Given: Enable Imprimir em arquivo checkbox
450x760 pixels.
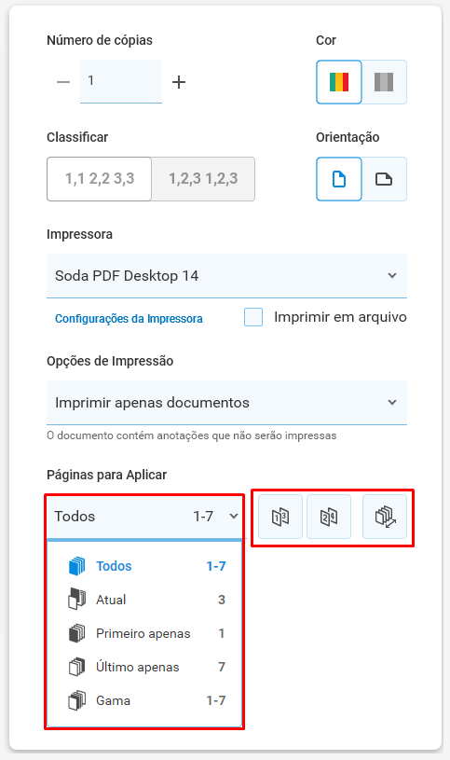Looking at the screenshot, I should coord(253,317).
